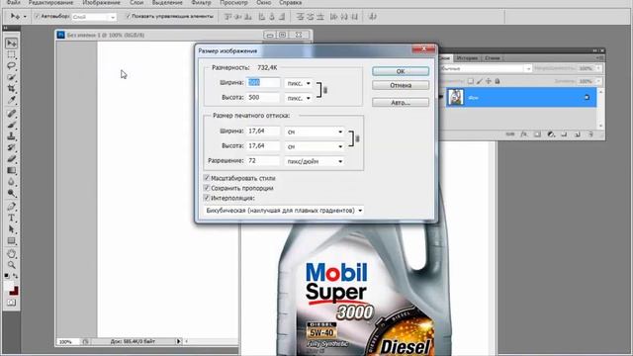Viewport: 633px width, 356px height.
Task: Swap foreground and background colors
Action: (16, 276)
